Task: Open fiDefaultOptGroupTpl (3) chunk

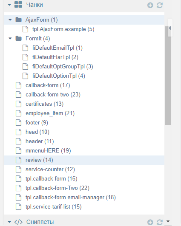Action: [63, 67]
